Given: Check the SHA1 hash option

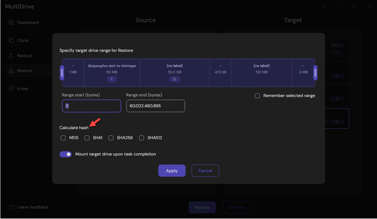Looking at the screenshot, I should (87, 138).
